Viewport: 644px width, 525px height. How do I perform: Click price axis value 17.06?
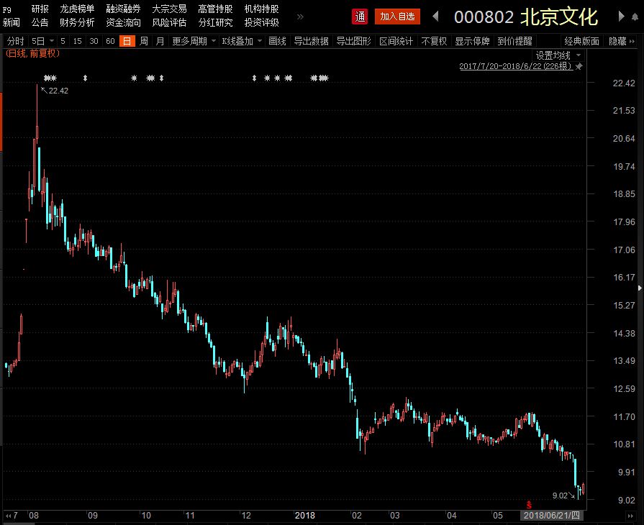point(624,250)
